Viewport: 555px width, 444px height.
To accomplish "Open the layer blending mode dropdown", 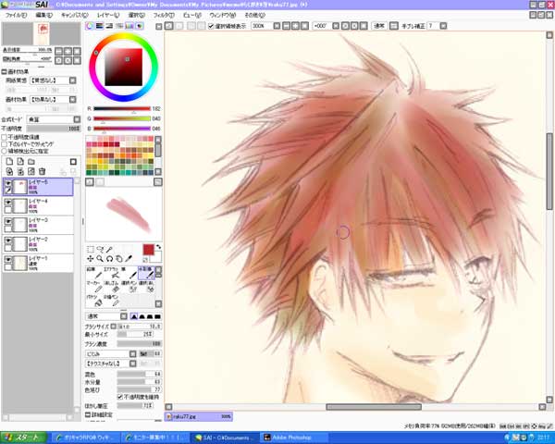I will pyautogui.click(x=77, y=119).
